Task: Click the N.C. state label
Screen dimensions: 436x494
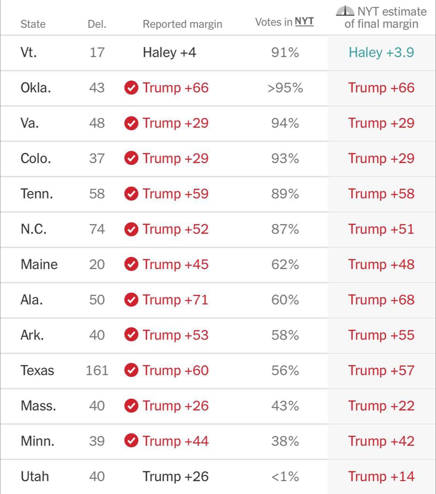Action: tap(34, 229)
